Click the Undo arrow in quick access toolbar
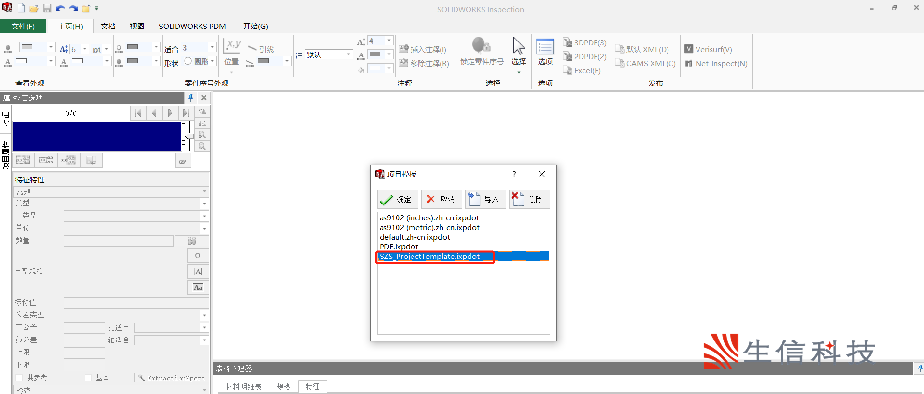This screenshot has width=924, height=394. click(x=60, y=8)
